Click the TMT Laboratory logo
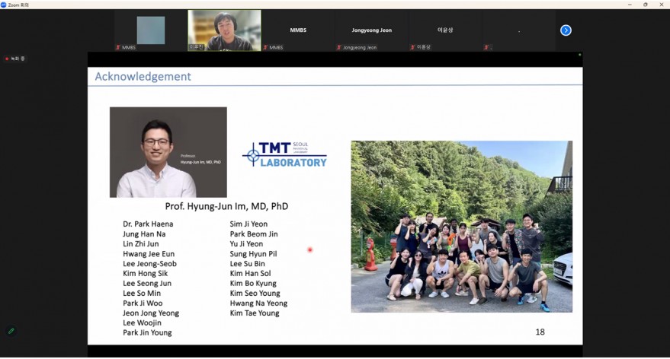 (x=284, y=154)
